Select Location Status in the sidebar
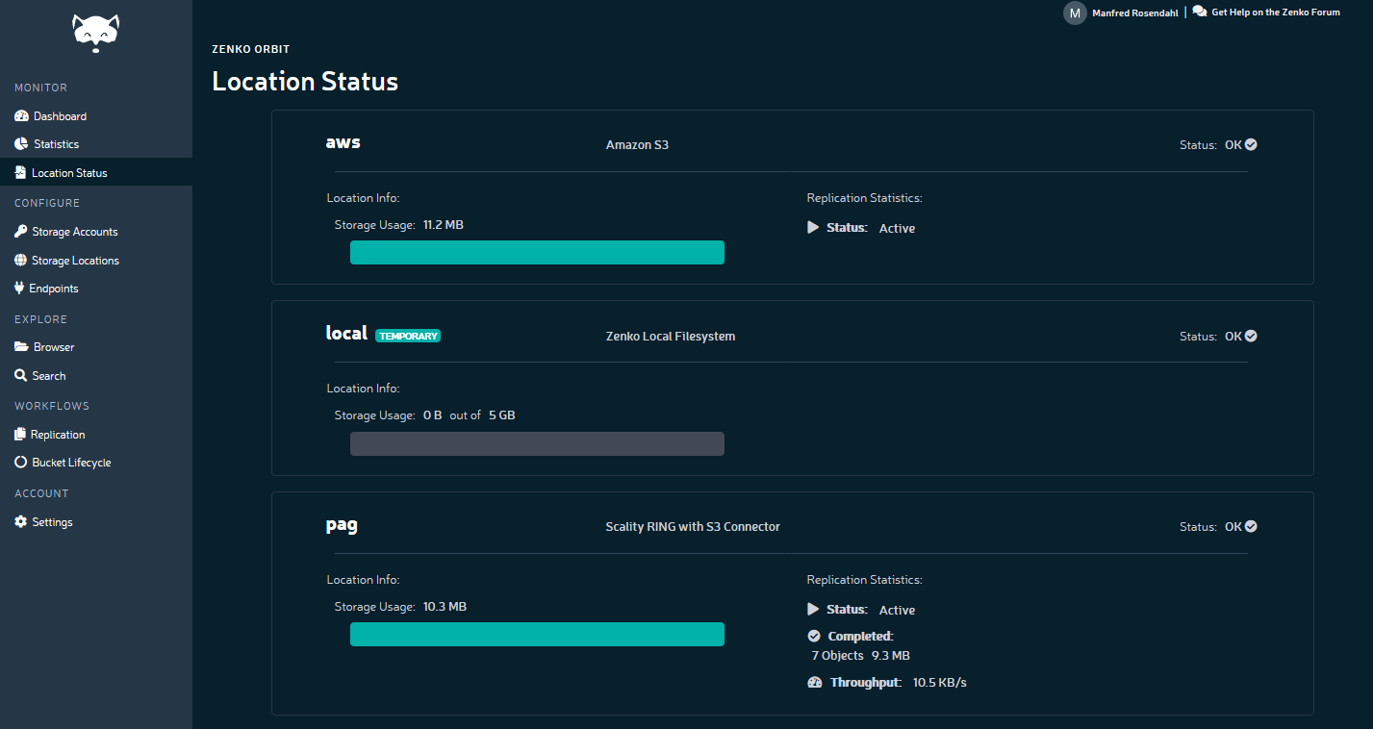The height and width of the screenshot is (729, 1373). point(68,173)
